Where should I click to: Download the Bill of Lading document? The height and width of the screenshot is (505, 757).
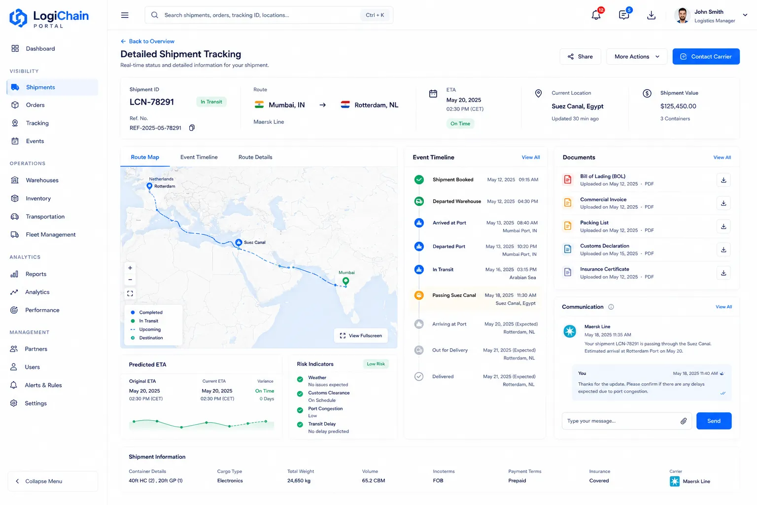point(723,180)
